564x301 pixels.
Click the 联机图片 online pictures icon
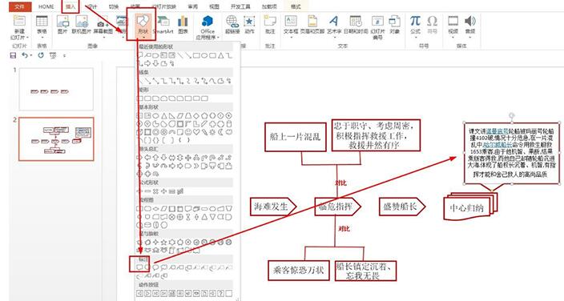[x=82, y=22]
